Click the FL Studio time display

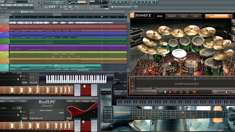click(55, 3)
